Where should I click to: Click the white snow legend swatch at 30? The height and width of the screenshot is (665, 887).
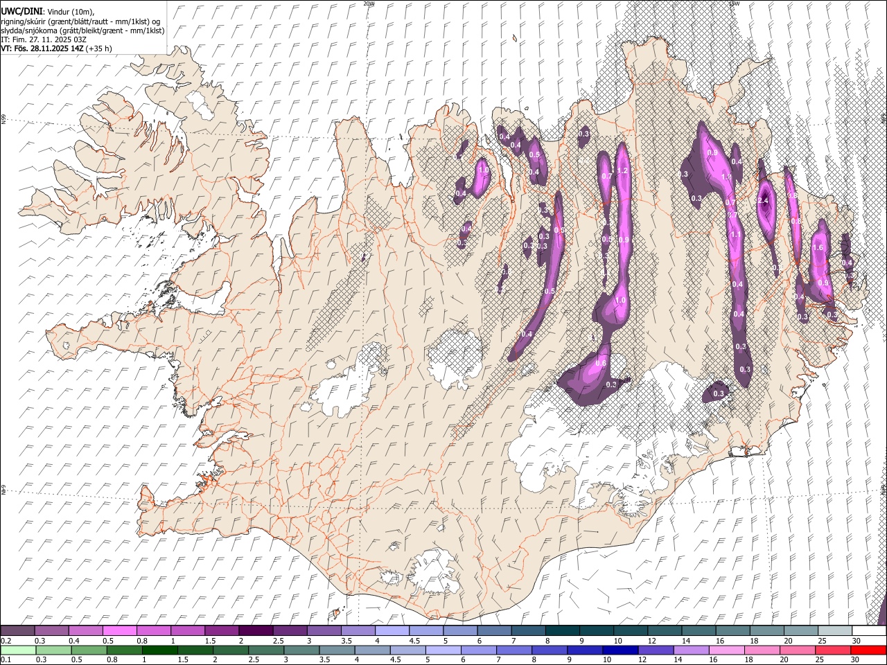pyautogui.click(x=868, y=631)
